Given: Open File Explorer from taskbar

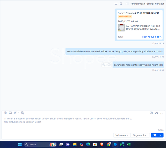Looking at the screenshot, I should click(74, 144).
